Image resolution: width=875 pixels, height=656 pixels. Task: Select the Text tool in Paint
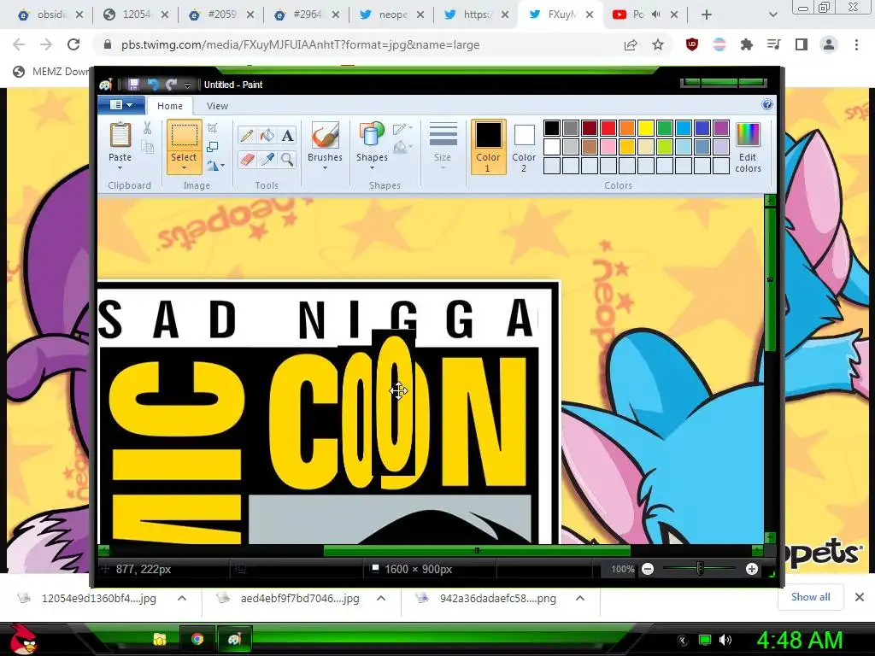pos(287,136)
